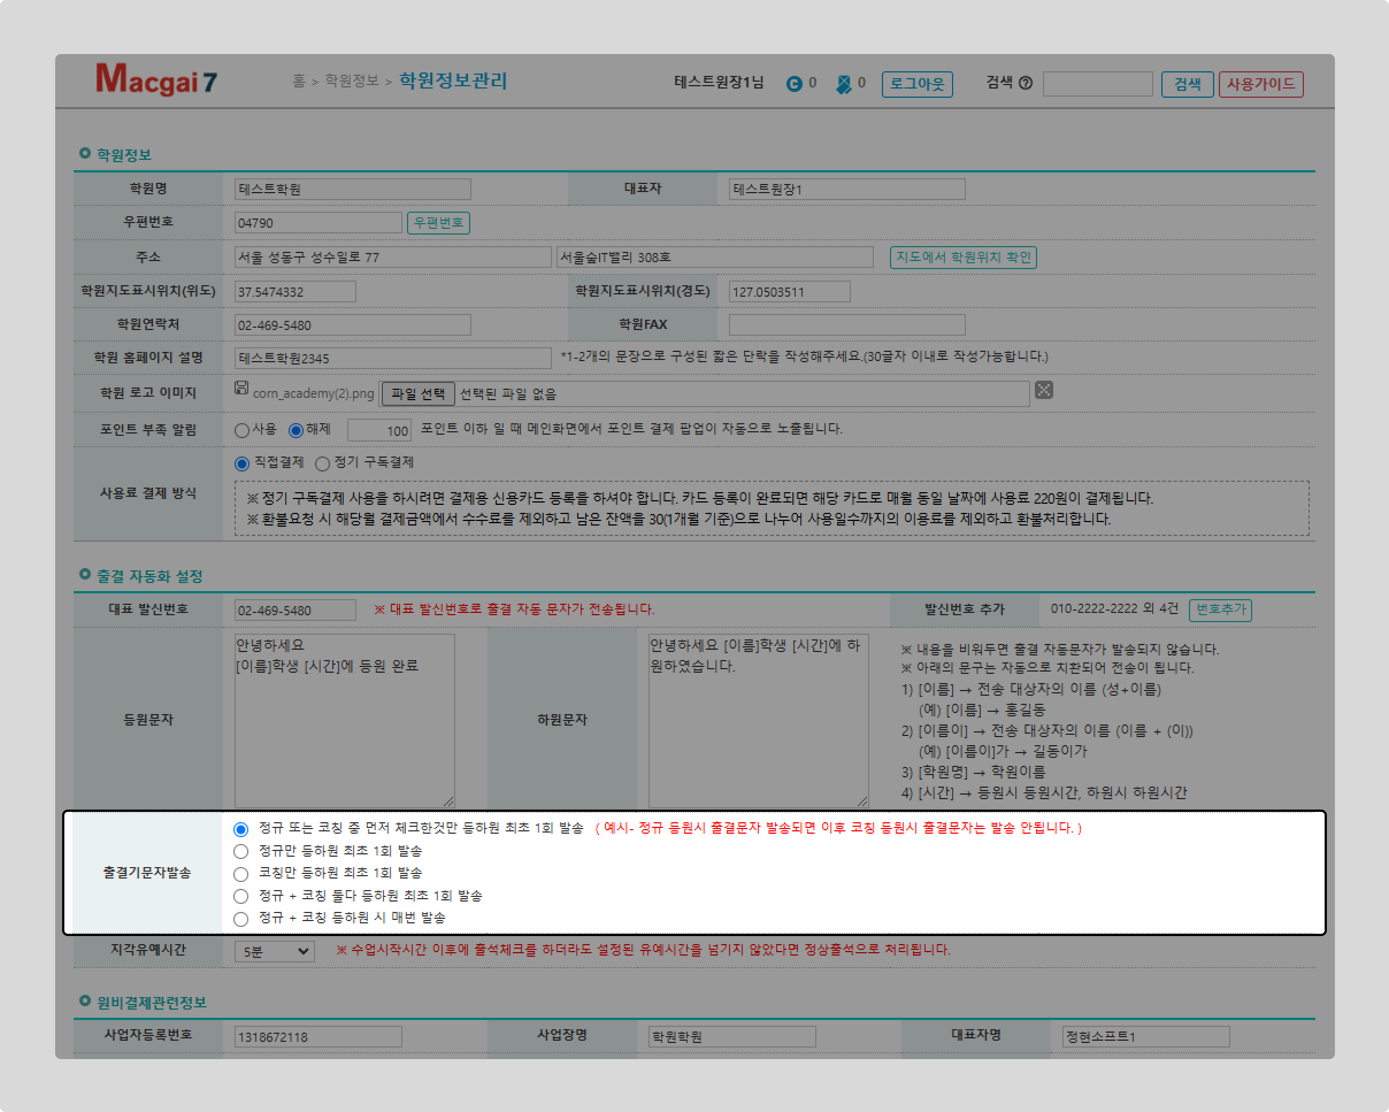Go to 홈 in breadcrumb
Image resolution: width=1389 pixels, height=1112 pixels.
[298, 80]
